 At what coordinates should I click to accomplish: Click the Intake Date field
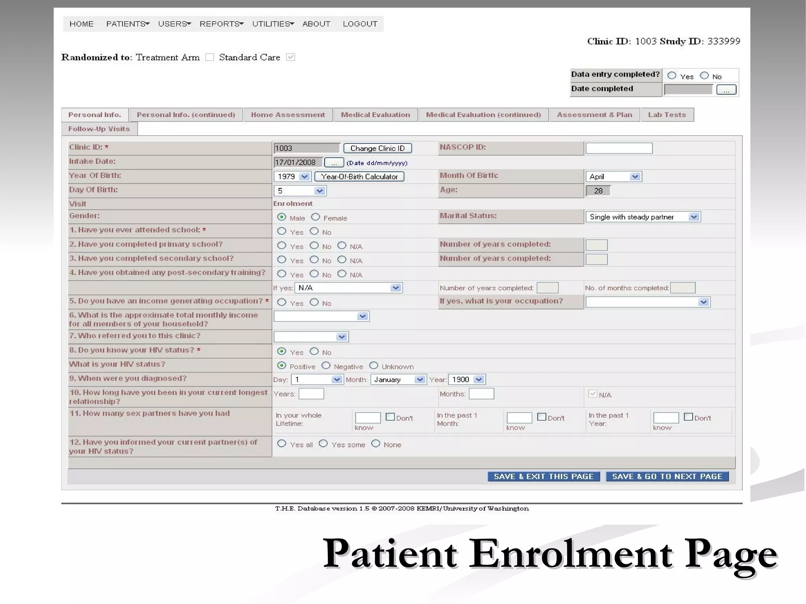tap(298, 162)
